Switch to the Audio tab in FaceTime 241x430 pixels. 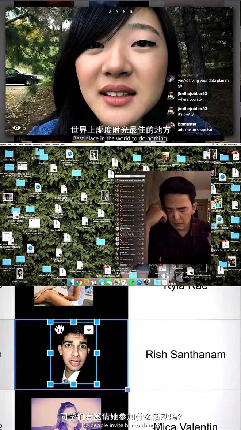[137, 176]
